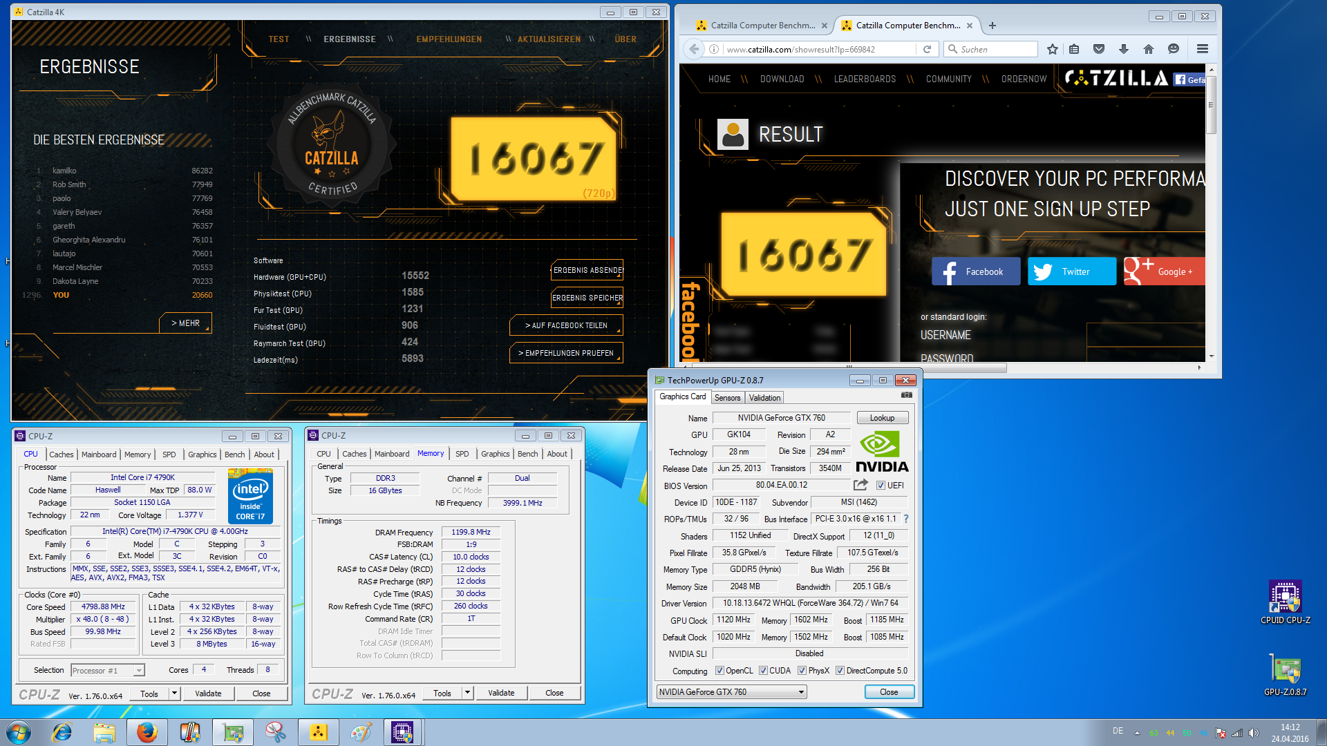Click the Firefox URL address field
The height and width of the screenshot is (746, 1327).
[x=820, y=49]
